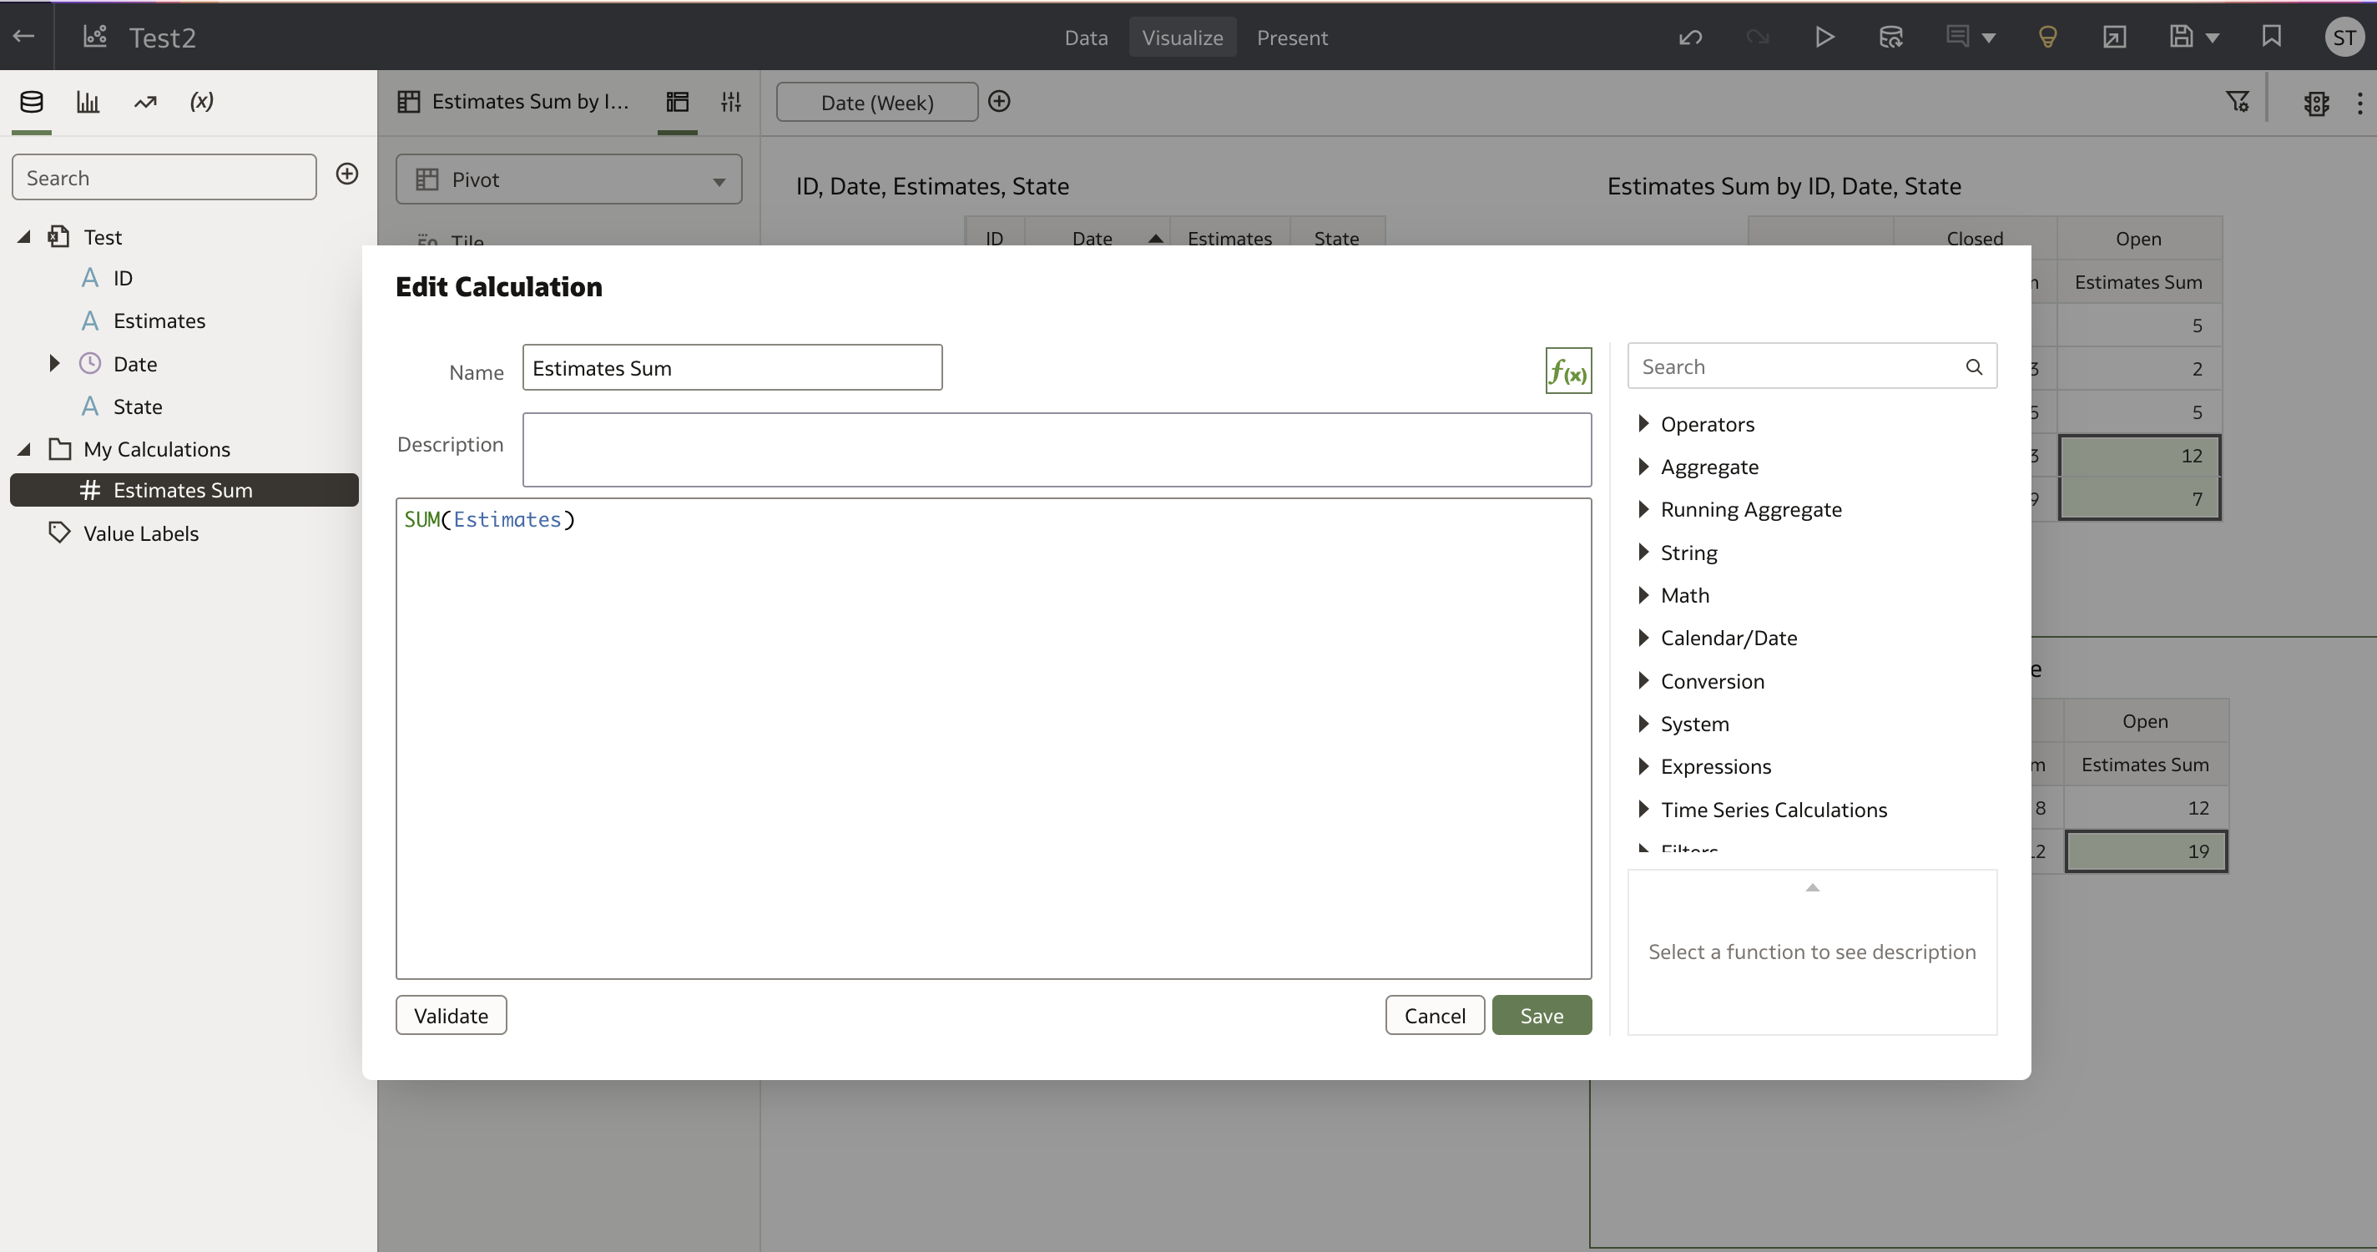This screenshot has width=2377, height=1252.
Task: Click the properties sliders icon
Action: tap(731, 102)
